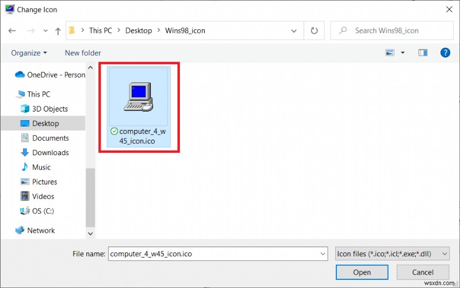Screen dimensions: 460x288
Task: Click the Cancel button
Action: click(423, 272)
